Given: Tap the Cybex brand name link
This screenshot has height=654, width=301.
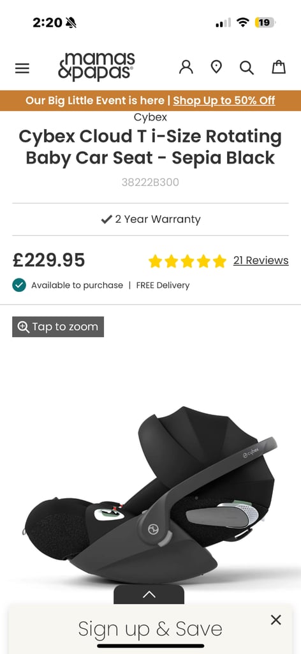Looking at the screenshot, I should (150, 118).
